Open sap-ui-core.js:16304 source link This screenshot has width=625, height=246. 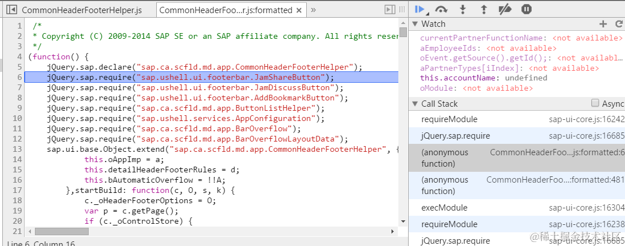(x=586, y=208)
